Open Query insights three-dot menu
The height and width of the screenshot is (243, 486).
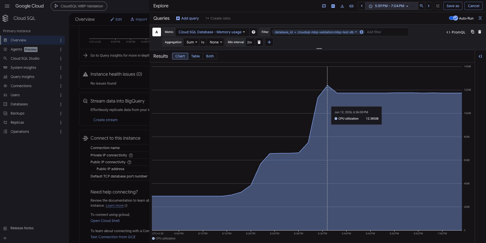61,77
